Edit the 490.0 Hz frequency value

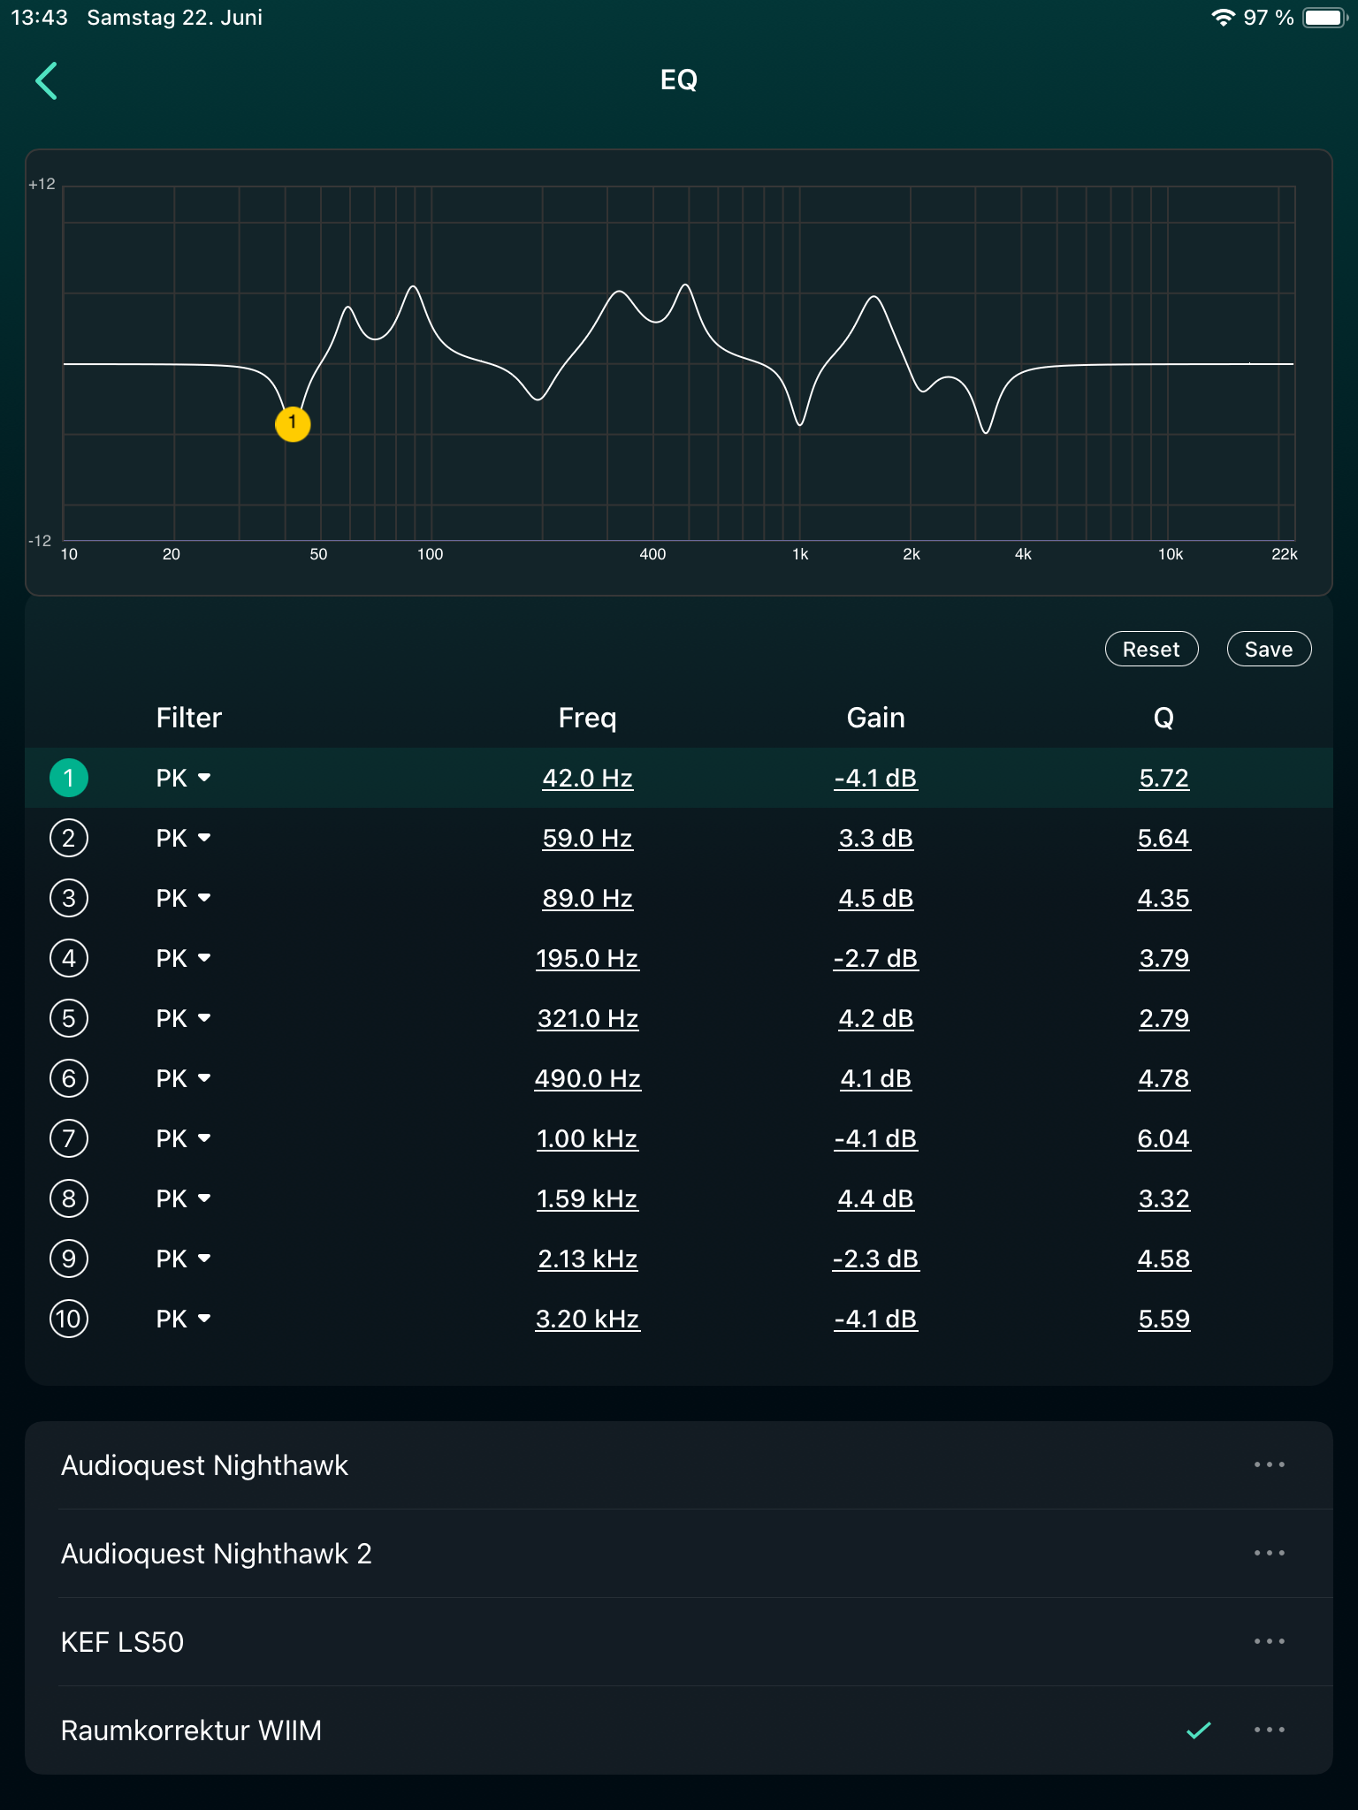point(587,1078)
